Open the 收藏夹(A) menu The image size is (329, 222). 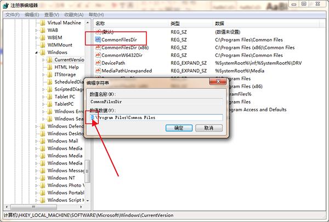pos(74,15)
